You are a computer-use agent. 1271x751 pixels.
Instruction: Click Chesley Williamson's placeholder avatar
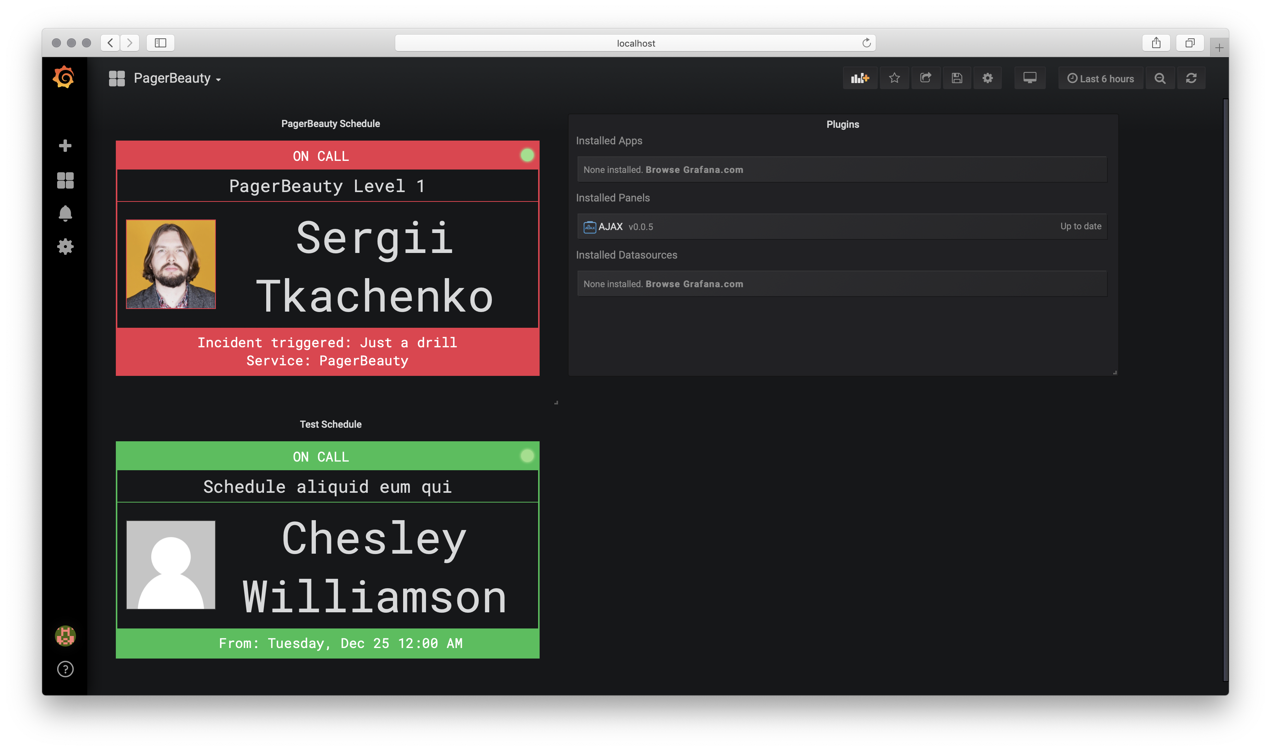pos(171,565)
